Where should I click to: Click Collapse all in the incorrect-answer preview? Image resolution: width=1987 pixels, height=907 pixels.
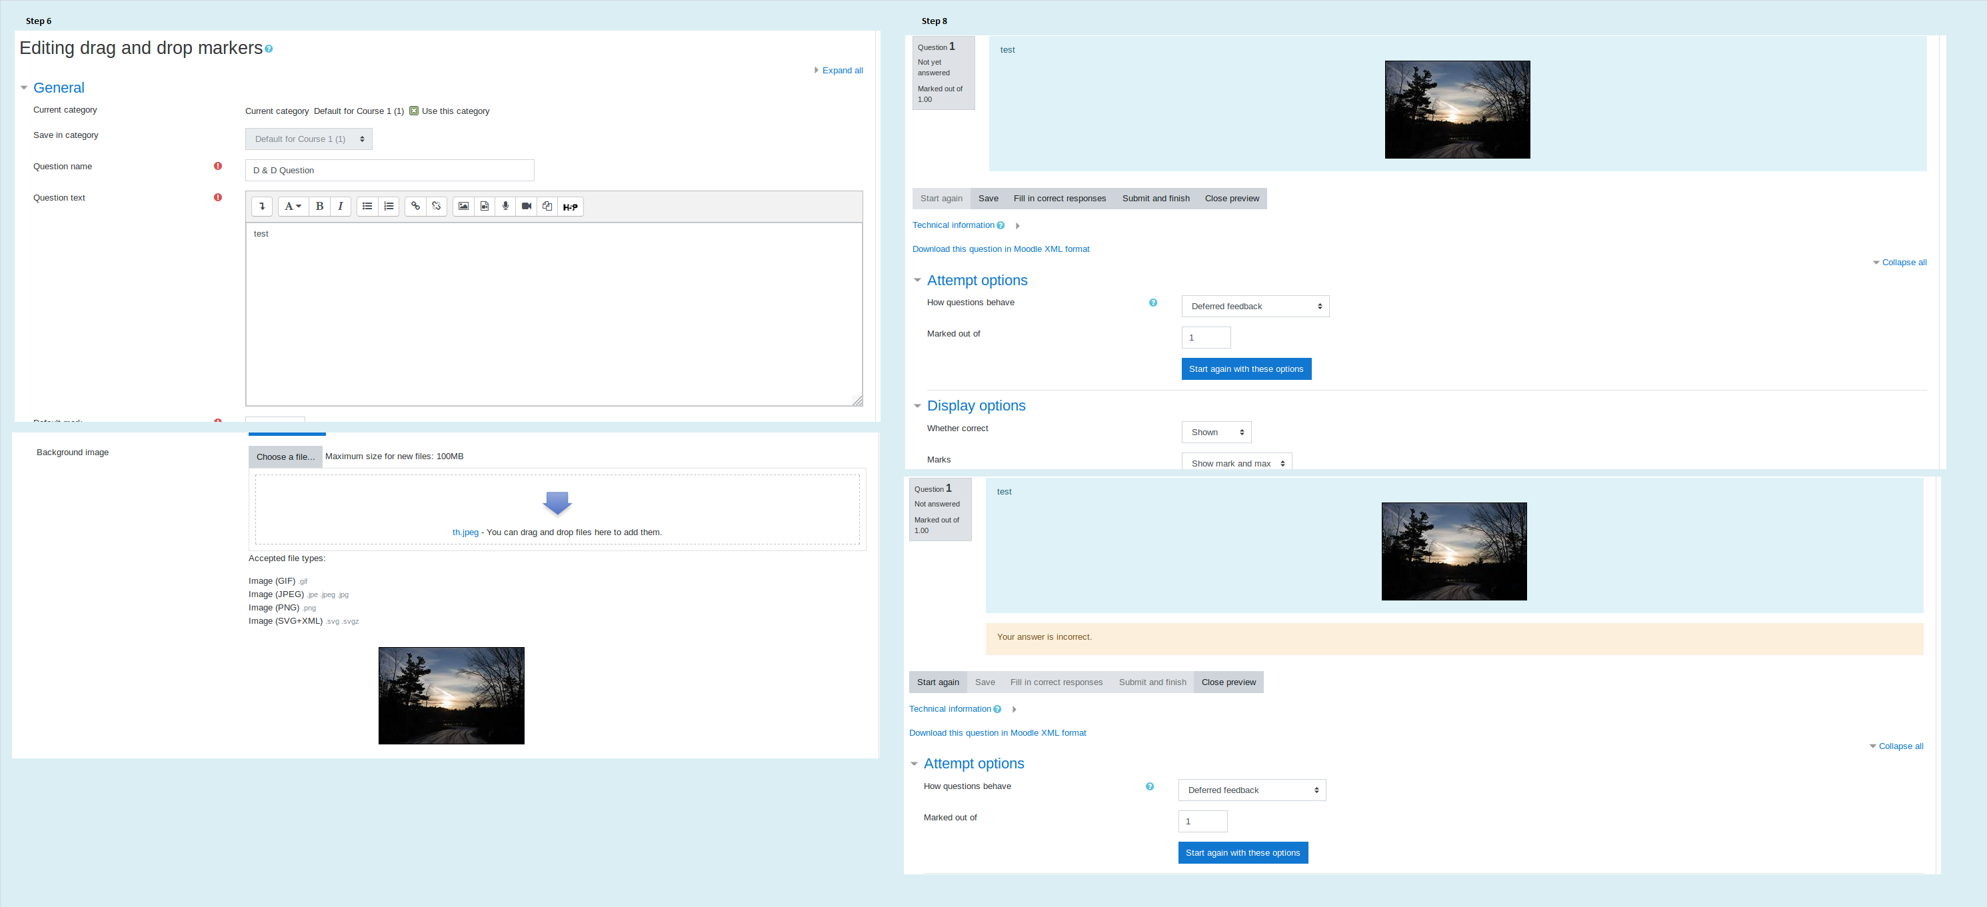click(1900, 746)
